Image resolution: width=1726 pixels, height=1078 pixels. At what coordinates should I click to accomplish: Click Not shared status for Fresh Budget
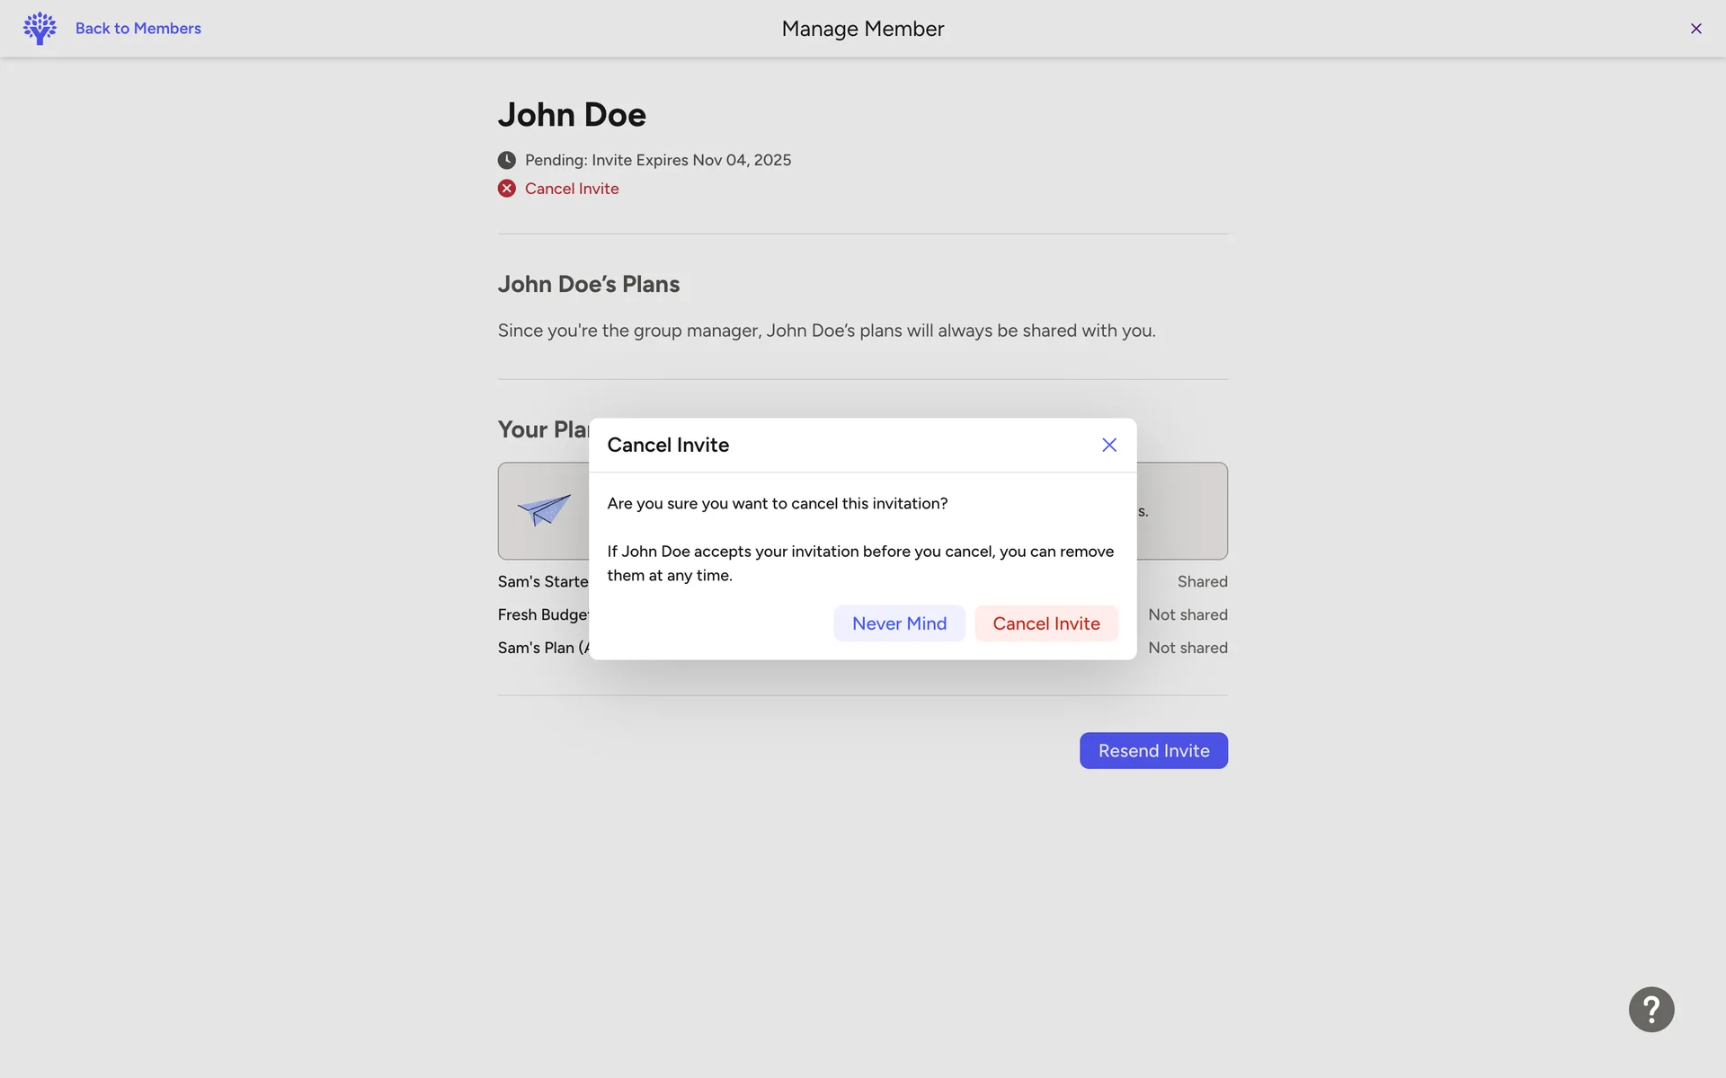point(1188,614)
